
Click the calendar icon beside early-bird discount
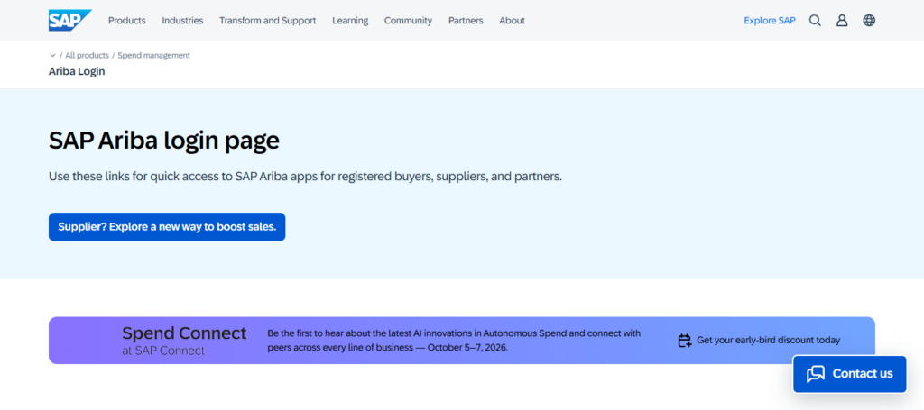click(x=685, y=341)
